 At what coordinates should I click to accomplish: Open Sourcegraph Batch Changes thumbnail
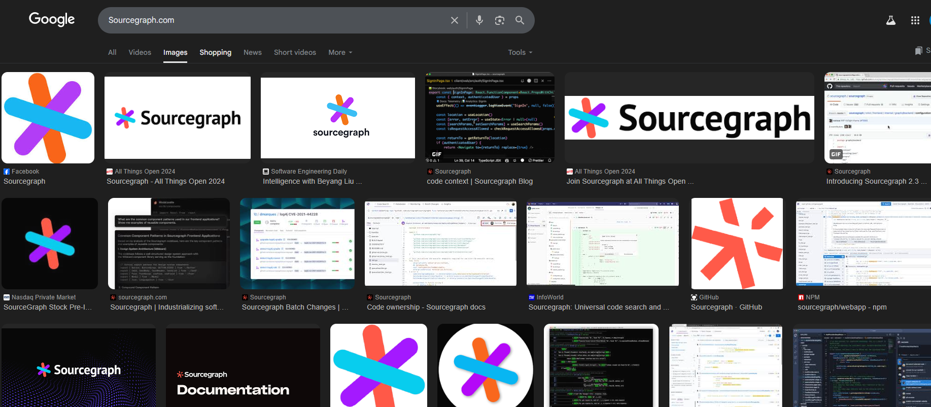297,244
